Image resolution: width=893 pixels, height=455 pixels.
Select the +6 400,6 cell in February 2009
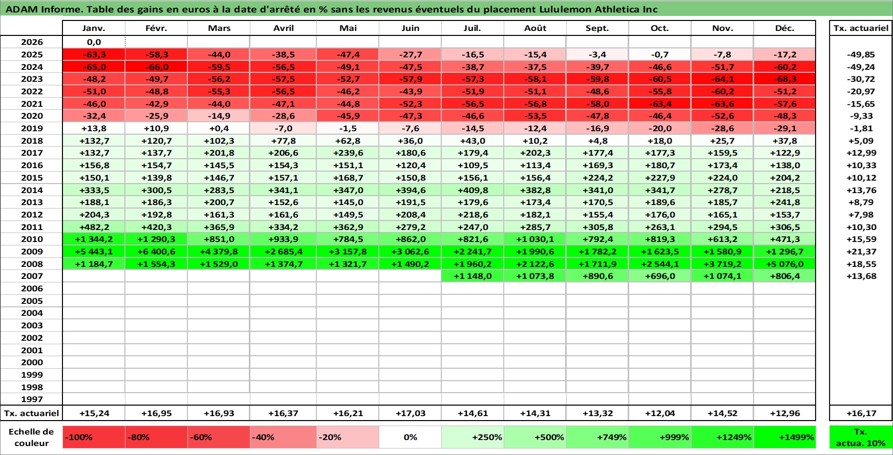[x=156, y=251]
